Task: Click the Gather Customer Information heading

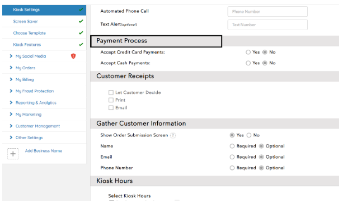Action: (141, 124)
